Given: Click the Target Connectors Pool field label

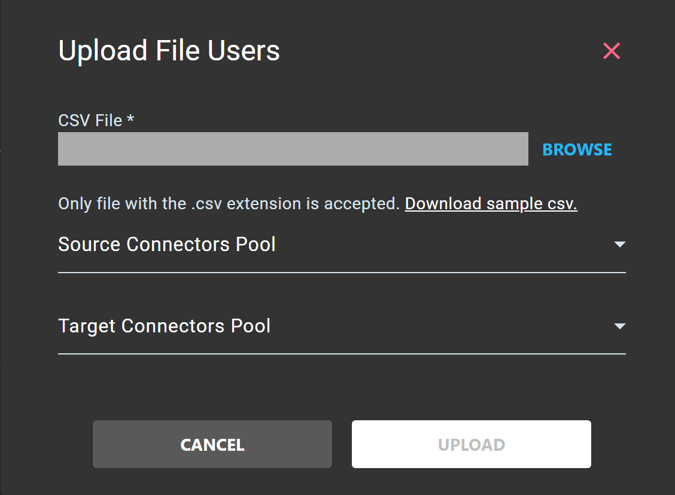Looking at the screenshot, I should pyautogui.click(x=164, y=326).
